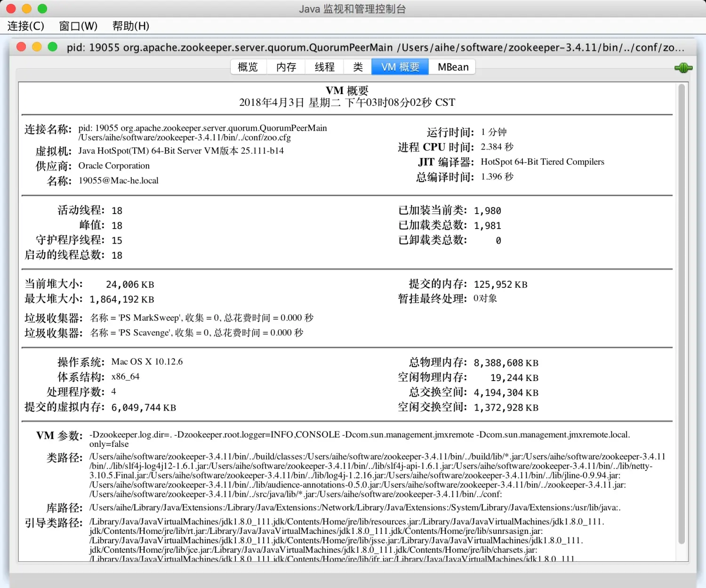Click the 总编译时间 value '1.396 秒'
The height and width of the screenshot is (588, 706).
[497, 176]
